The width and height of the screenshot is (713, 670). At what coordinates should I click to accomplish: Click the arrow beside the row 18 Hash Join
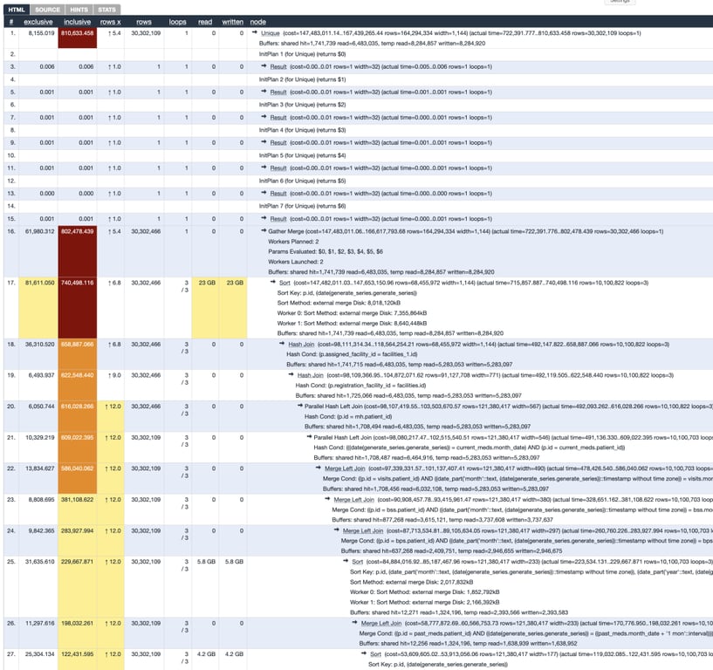tap(282, 344)
